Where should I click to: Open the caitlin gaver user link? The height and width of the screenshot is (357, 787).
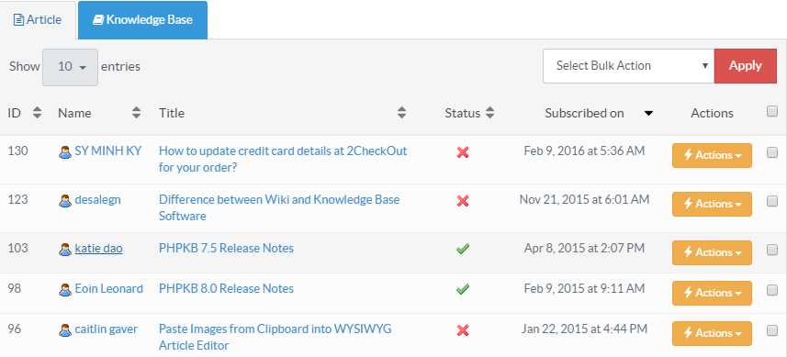107,329
